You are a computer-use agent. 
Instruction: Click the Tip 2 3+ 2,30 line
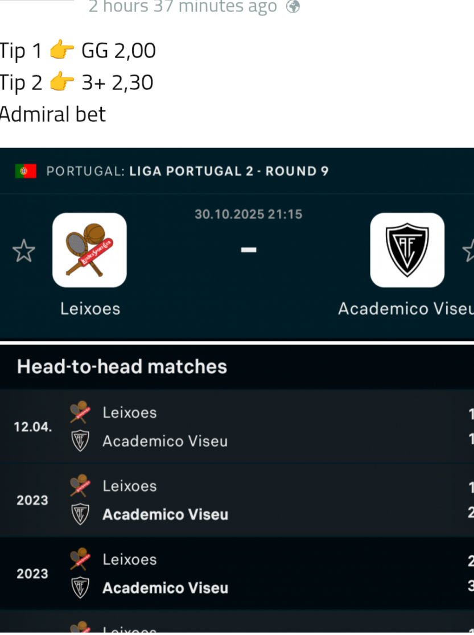pyautogui.click(x=76, y=83)
